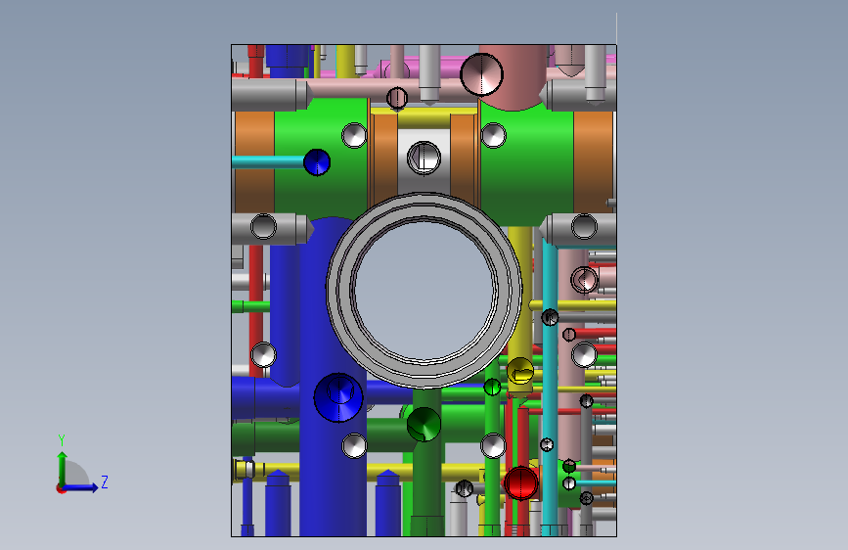Select the large gray ring bore in the center
This screenshot has height=550, width=848.
click(424, 290)
